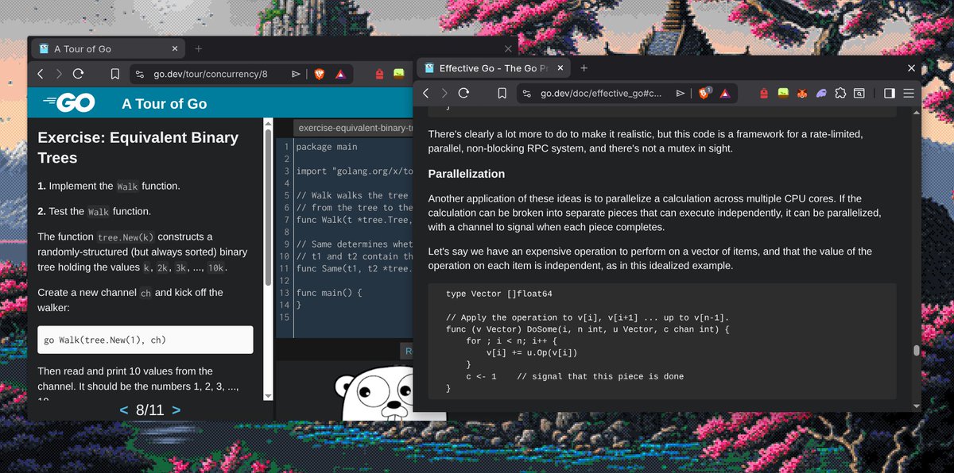The image size is (954, 473).
Task: Click yellow-green extension icon in Effective Go window
Action: 783,94
